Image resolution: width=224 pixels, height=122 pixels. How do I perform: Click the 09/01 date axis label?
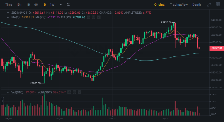coord(165,119)
